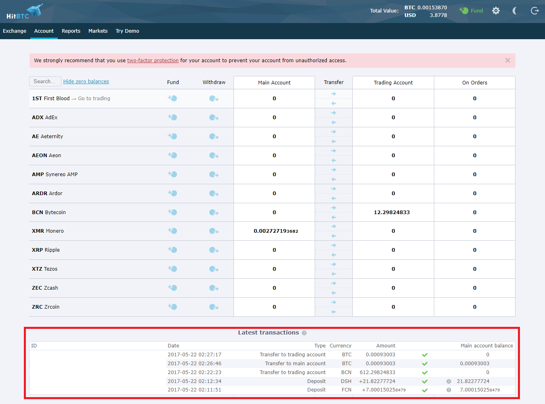Focus the currency Search field
The width and height of the screenshot is (545, 404).
click(45, 82)
